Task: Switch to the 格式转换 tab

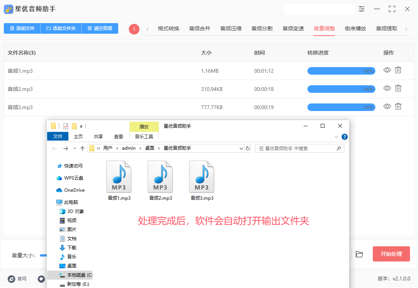Action: click(168, 28)
